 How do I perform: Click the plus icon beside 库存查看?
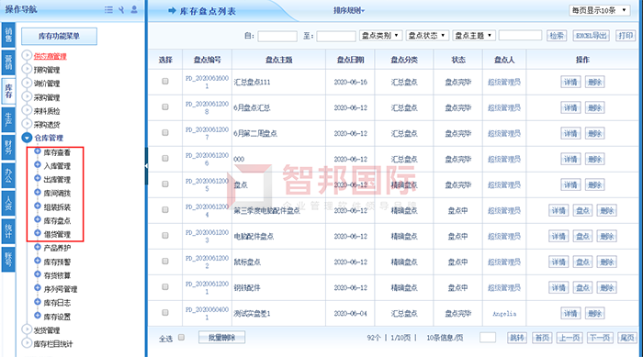point(38,151)
